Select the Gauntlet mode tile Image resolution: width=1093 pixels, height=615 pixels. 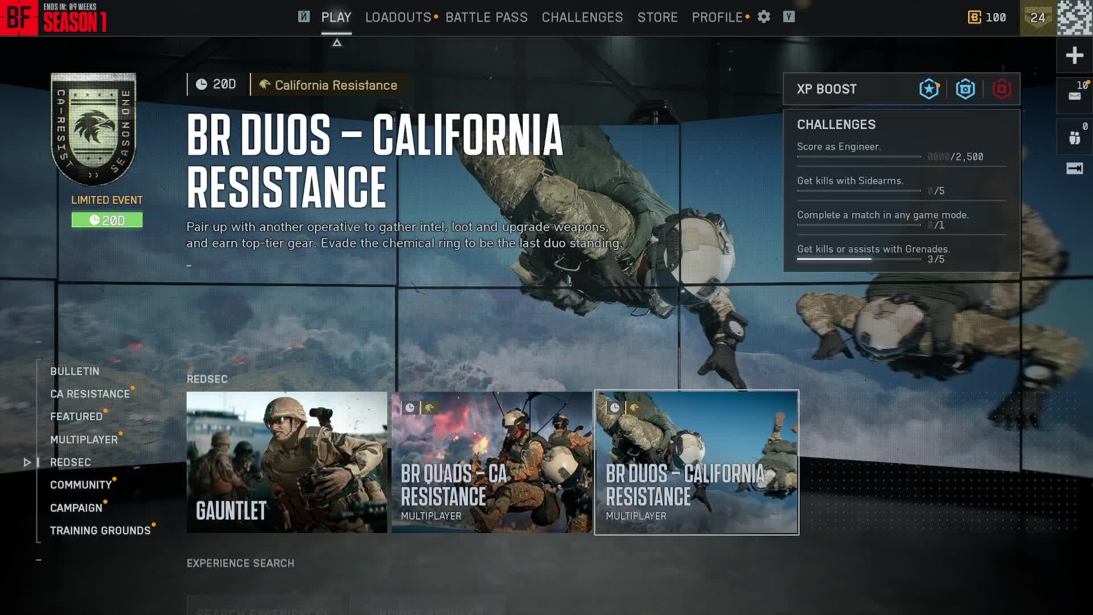coord(286,462)
